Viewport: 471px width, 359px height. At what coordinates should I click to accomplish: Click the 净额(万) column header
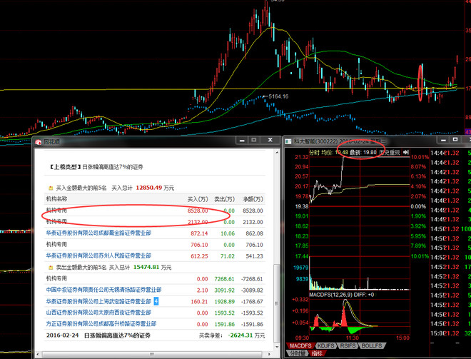click(x=253, y=199)
